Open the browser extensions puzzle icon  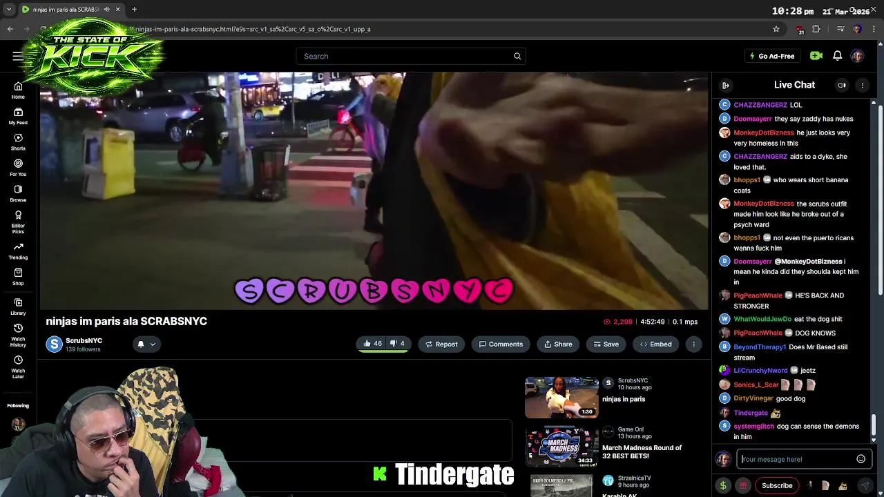click(816, 29)
